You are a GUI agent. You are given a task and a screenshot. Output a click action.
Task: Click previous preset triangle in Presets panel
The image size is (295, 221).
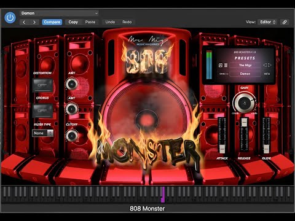[x=265, y=65]
